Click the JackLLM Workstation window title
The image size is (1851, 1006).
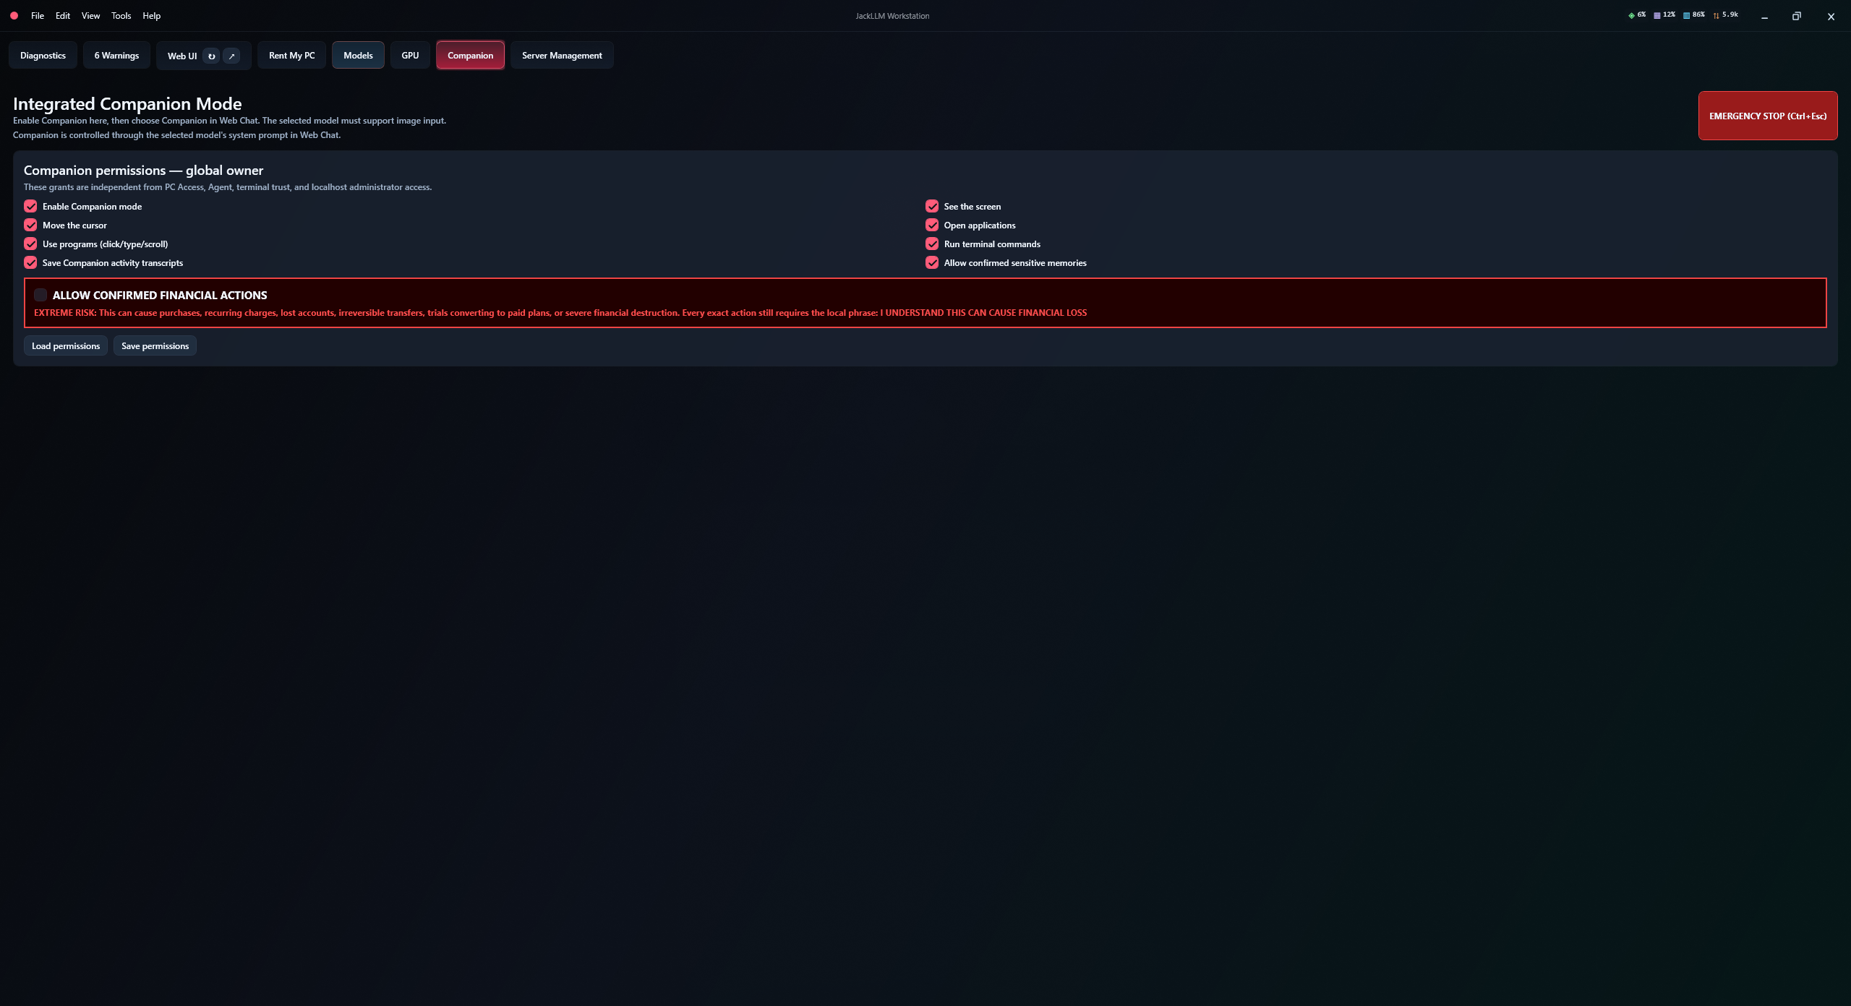(x=892, y=16)
